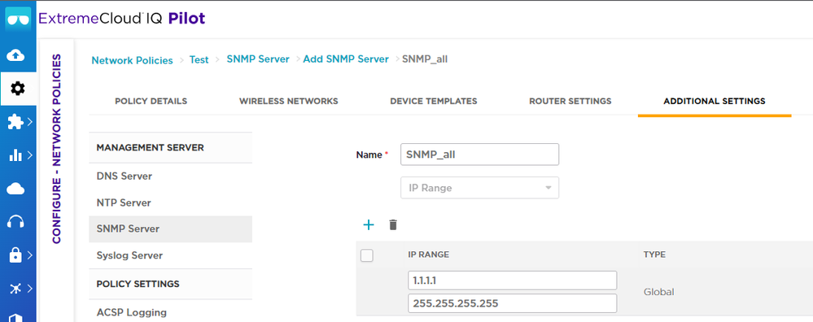Open the IP Range type dropdown
813x322 pixels.
pyautogui.click(x=479, y=188)
